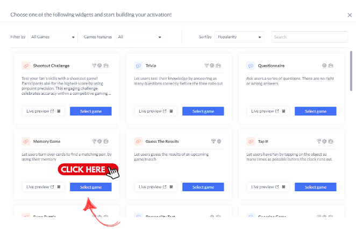This screenshot has width=356, height=229.
Task: Open the Sort by Popularity dropdown
Action: [x=239, y=37]
